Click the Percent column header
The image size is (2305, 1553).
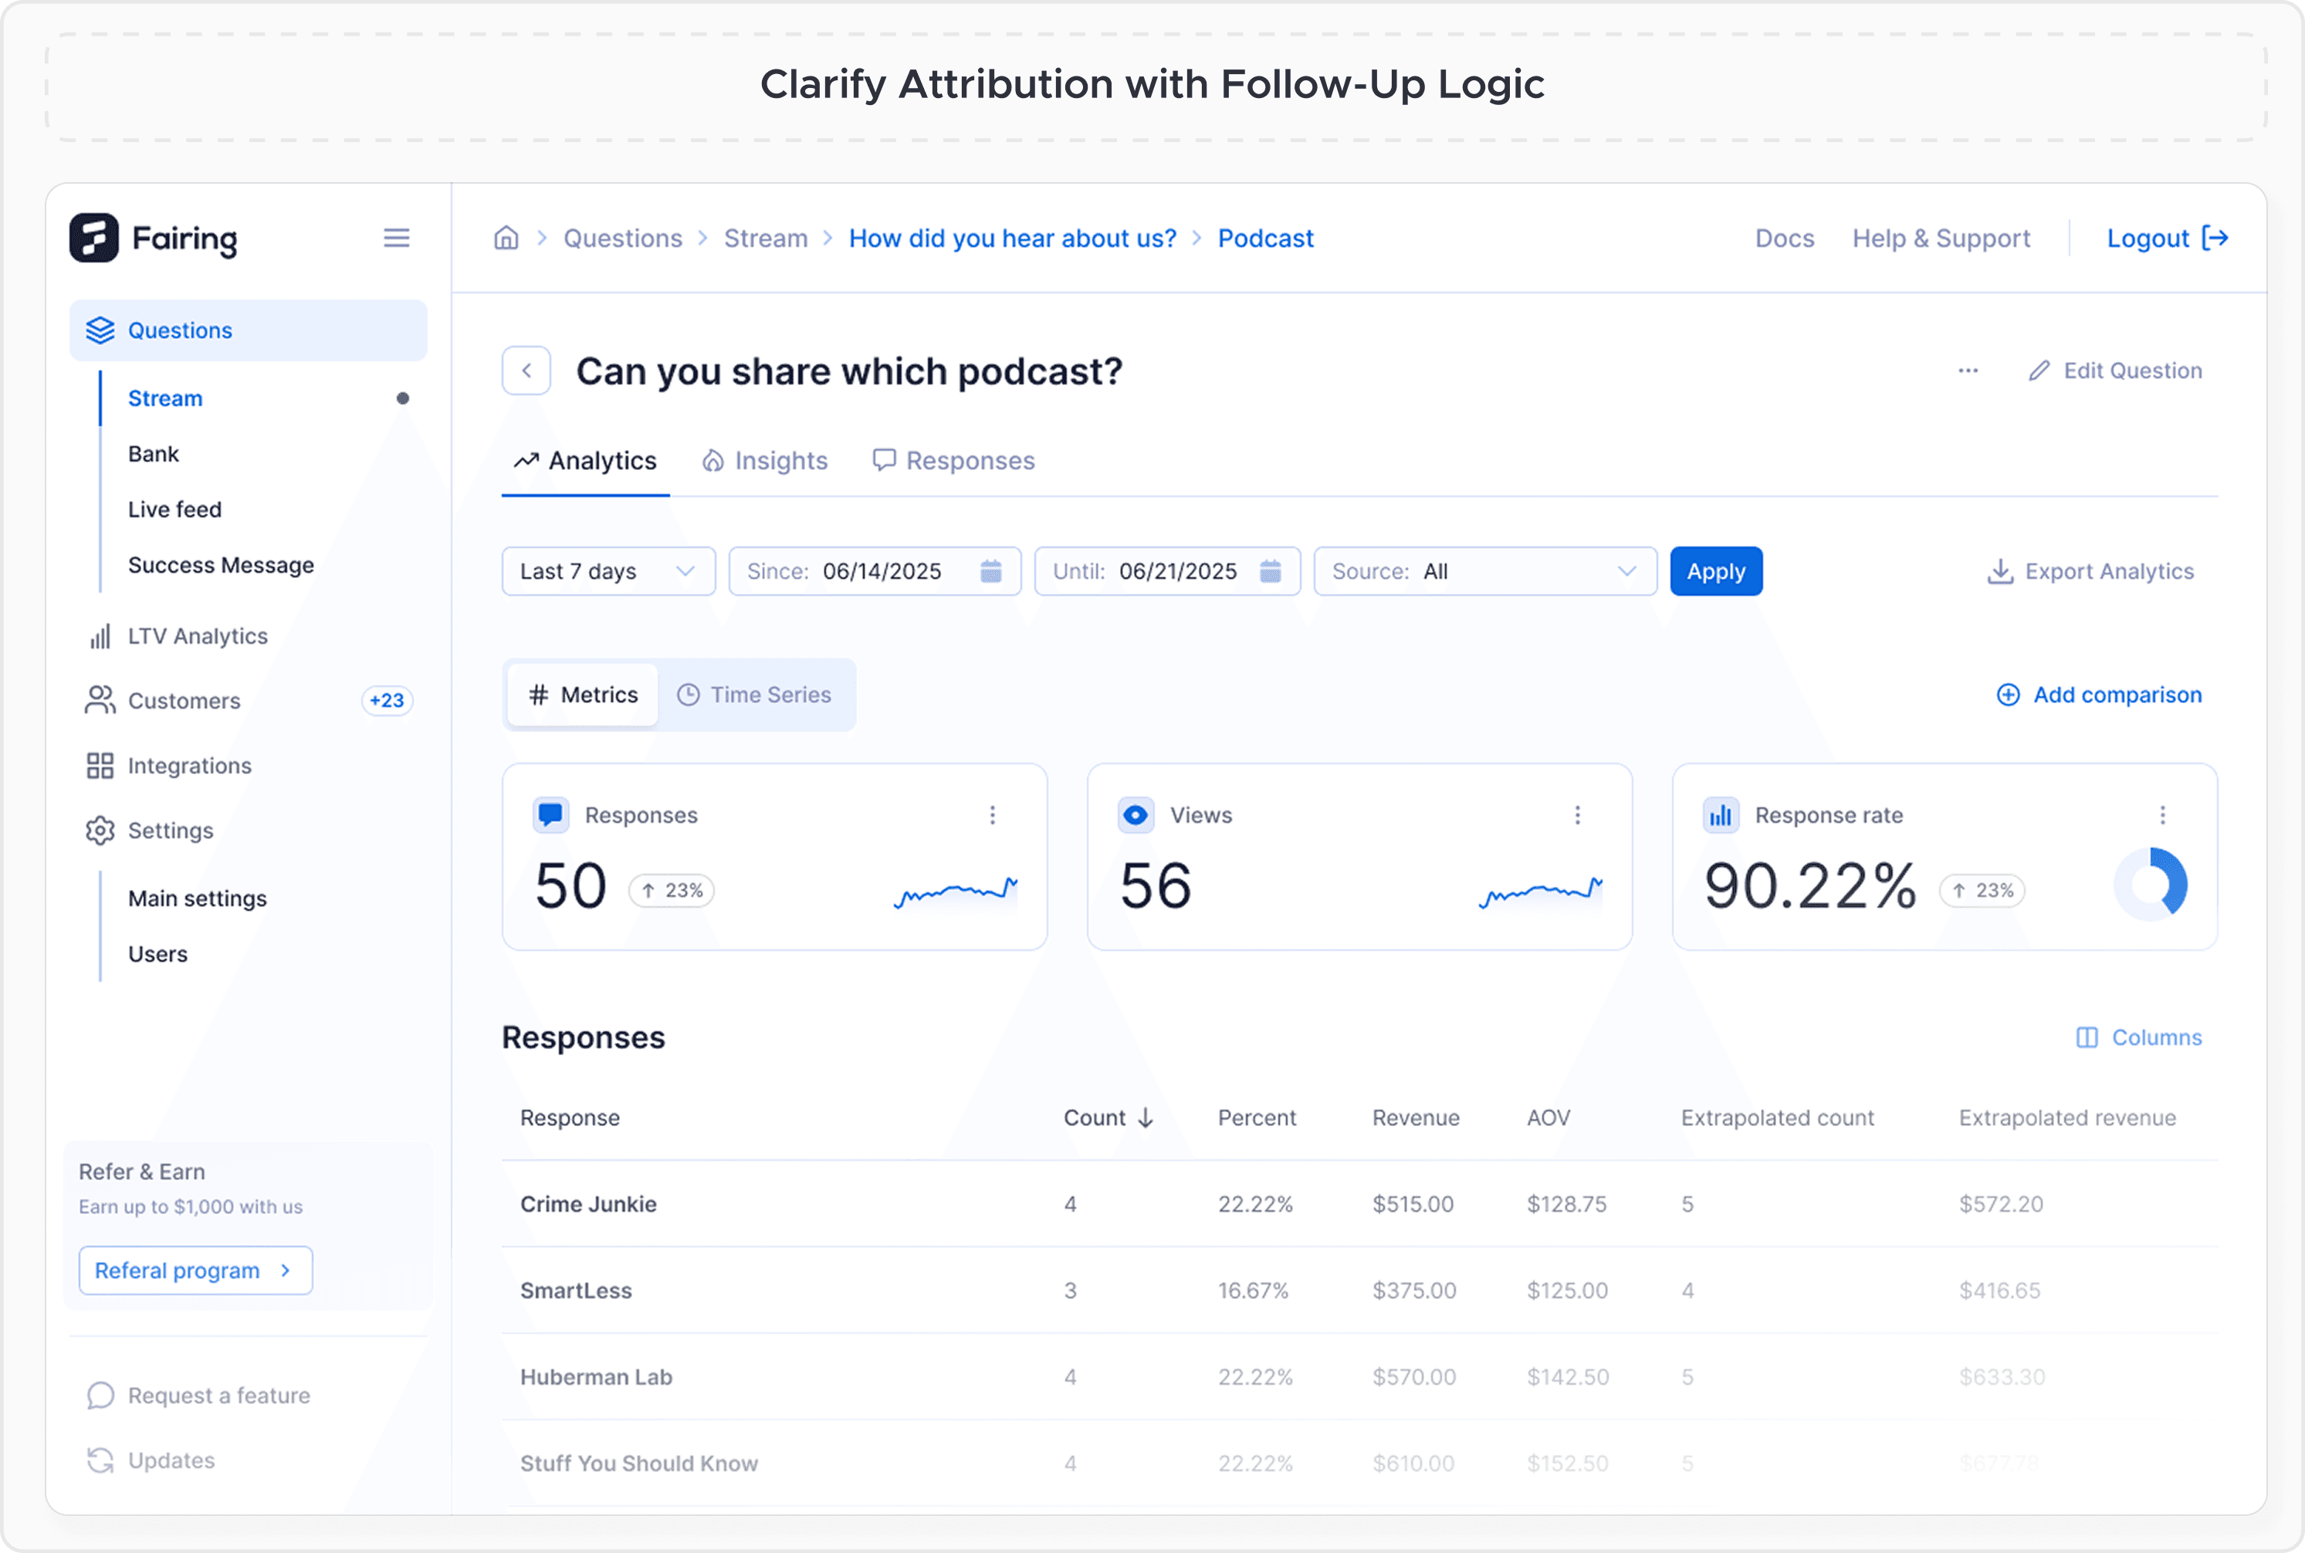(x=1256, y=1117)
